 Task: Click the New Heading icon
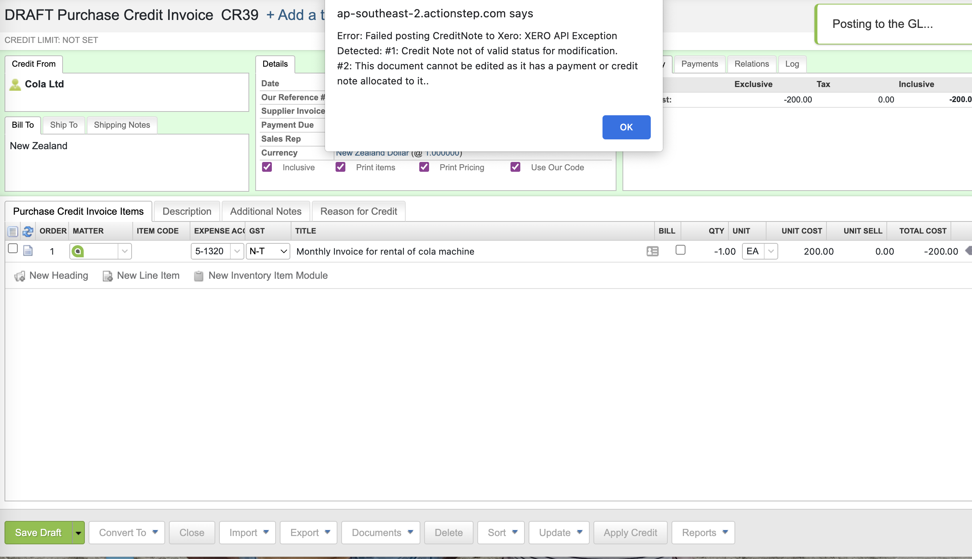tap(20, 276)
